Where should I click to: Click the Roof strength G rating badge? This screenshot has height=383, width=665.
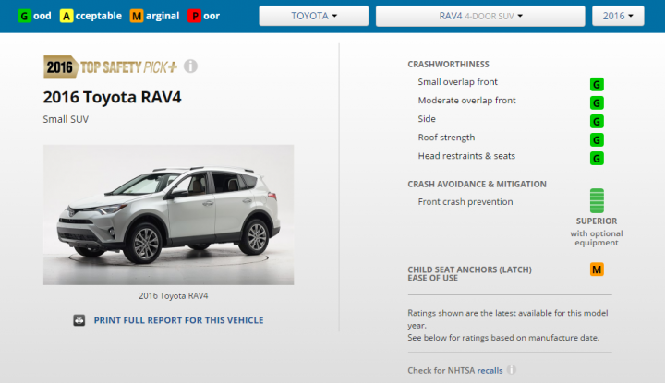597,139
